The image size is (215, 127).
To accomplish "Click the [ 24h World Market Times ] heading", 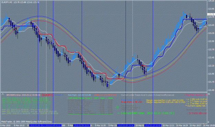I will (80, 98).
